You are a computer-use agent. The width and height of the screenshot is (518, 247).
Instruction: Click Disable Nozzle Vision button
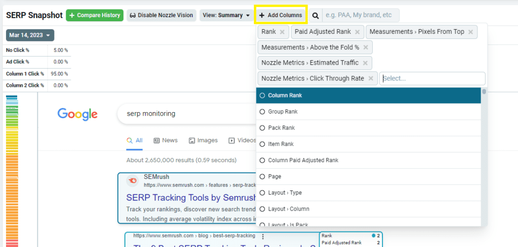[161, 15]
